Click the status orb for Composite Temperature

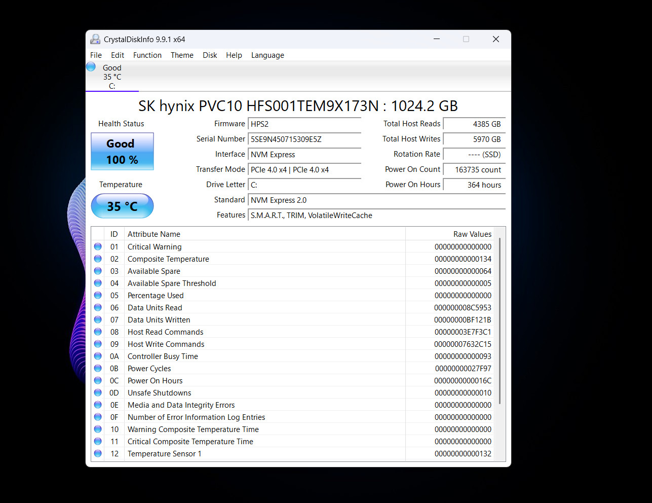pyautogui.click(x=98, y=259)
